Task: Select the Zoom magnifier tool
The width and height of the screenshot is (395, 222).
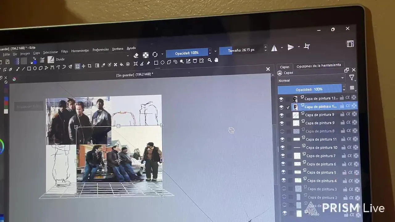Action: (x=210, y=60)
